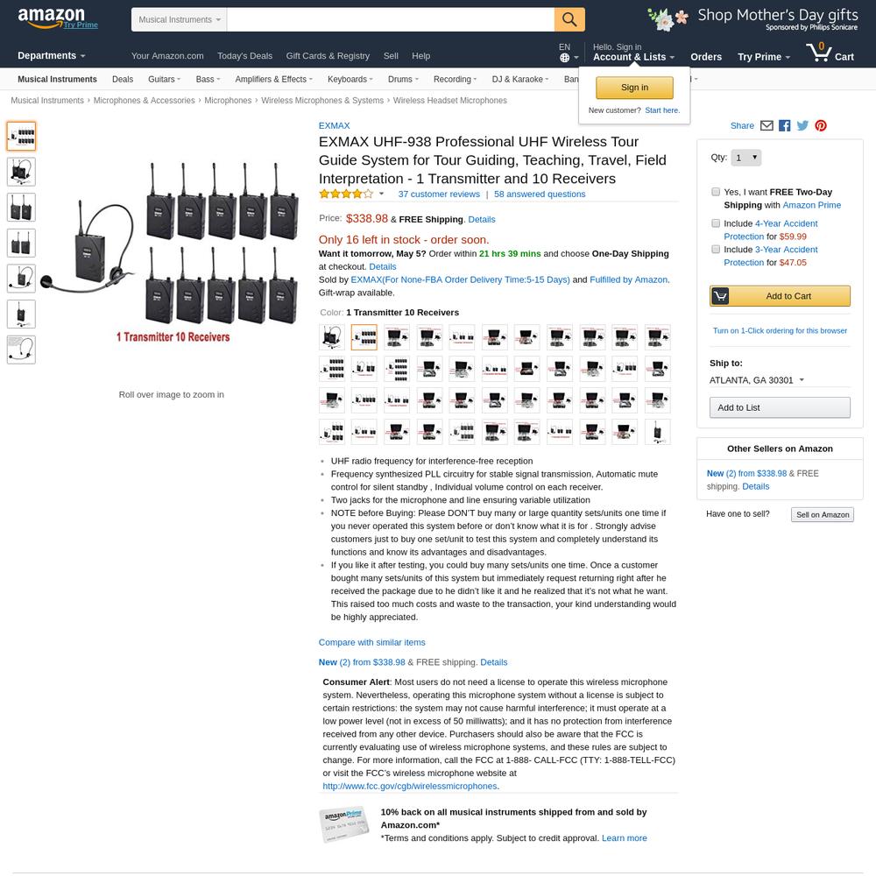Open the 37 customer reviews link
The height and width of the screenshot is (876, 876).
click(x=439, y=194)
